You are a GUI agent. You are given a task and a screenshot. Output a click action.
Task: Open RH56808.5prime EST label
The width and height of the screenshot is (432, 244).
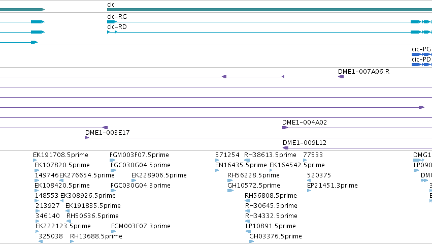point(271,196)
